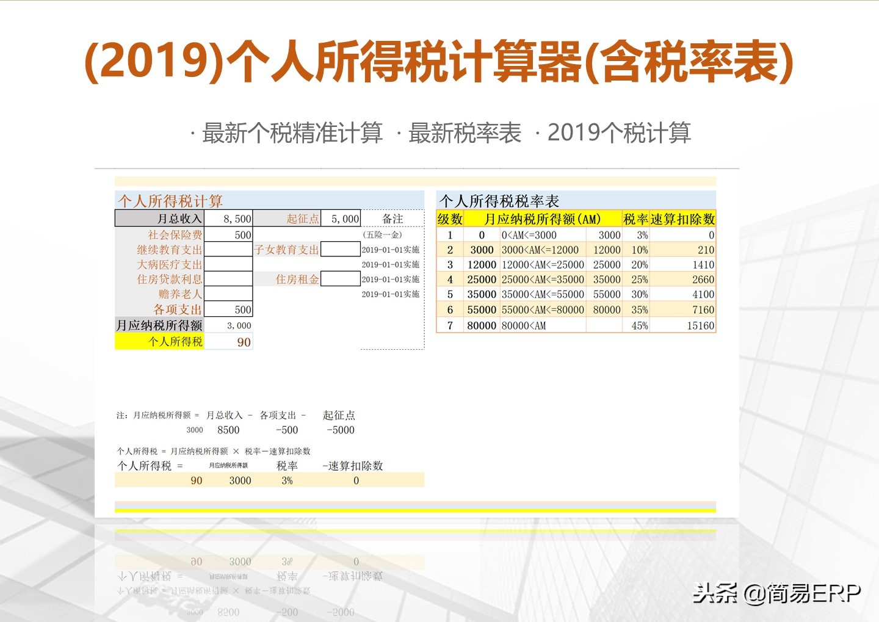Click the 税率 column header in the tax table
The height and width of the screenshot is (622, 879).
point(635,219)
